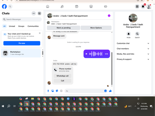
Task: Choose a sticker icon
Action: point(57,91)
